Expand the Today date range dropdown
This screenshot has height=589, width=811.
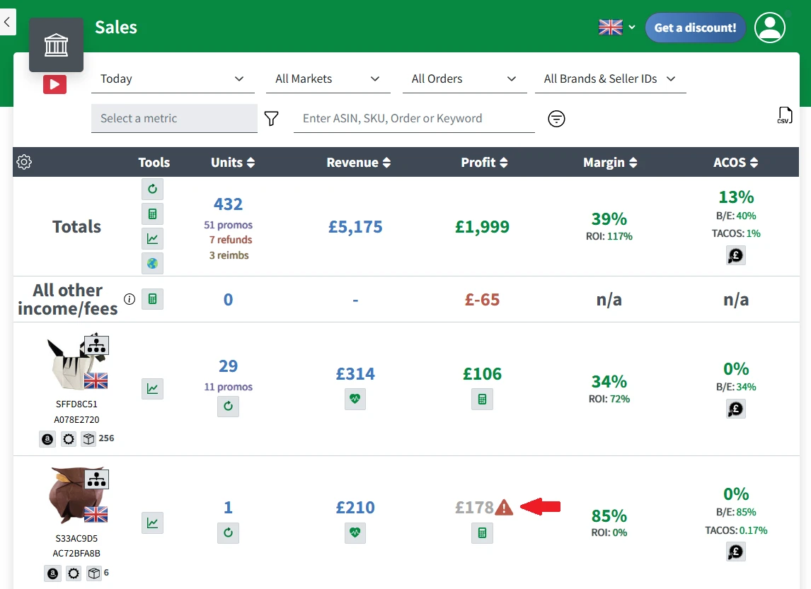pyautogui.click(x=173, y=79)
